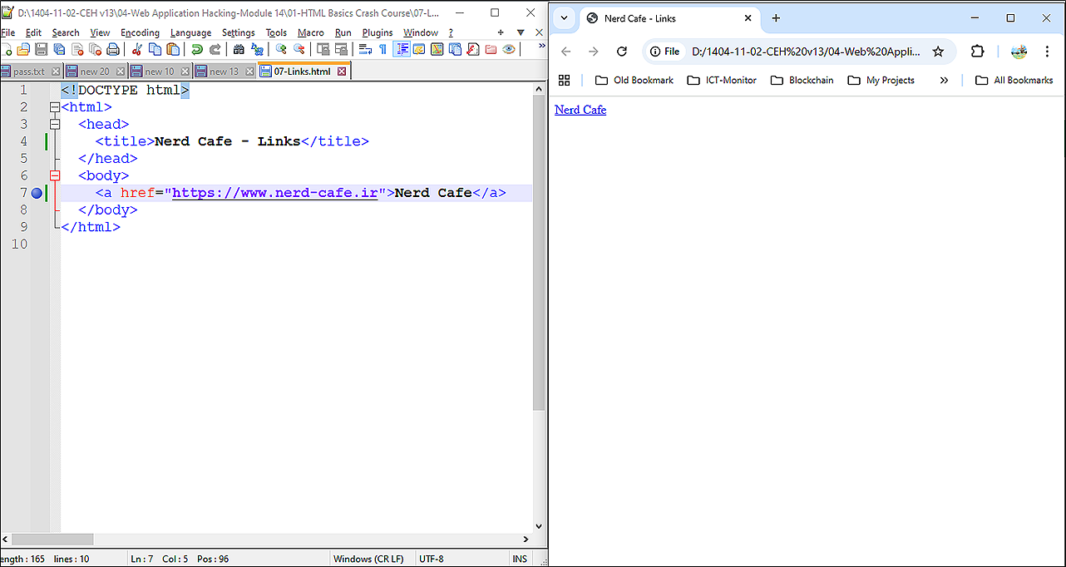The height and width of the screenshot is (567, 1066).
Task: Toggle Show All Characters pilcrow icon
Action: (x=382, y=50)
